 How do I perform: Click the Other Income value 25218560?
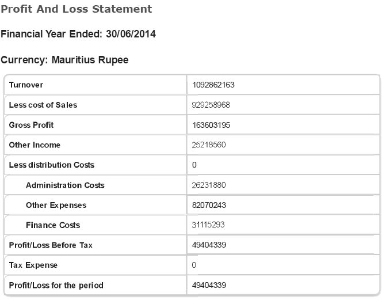[209, 145]
